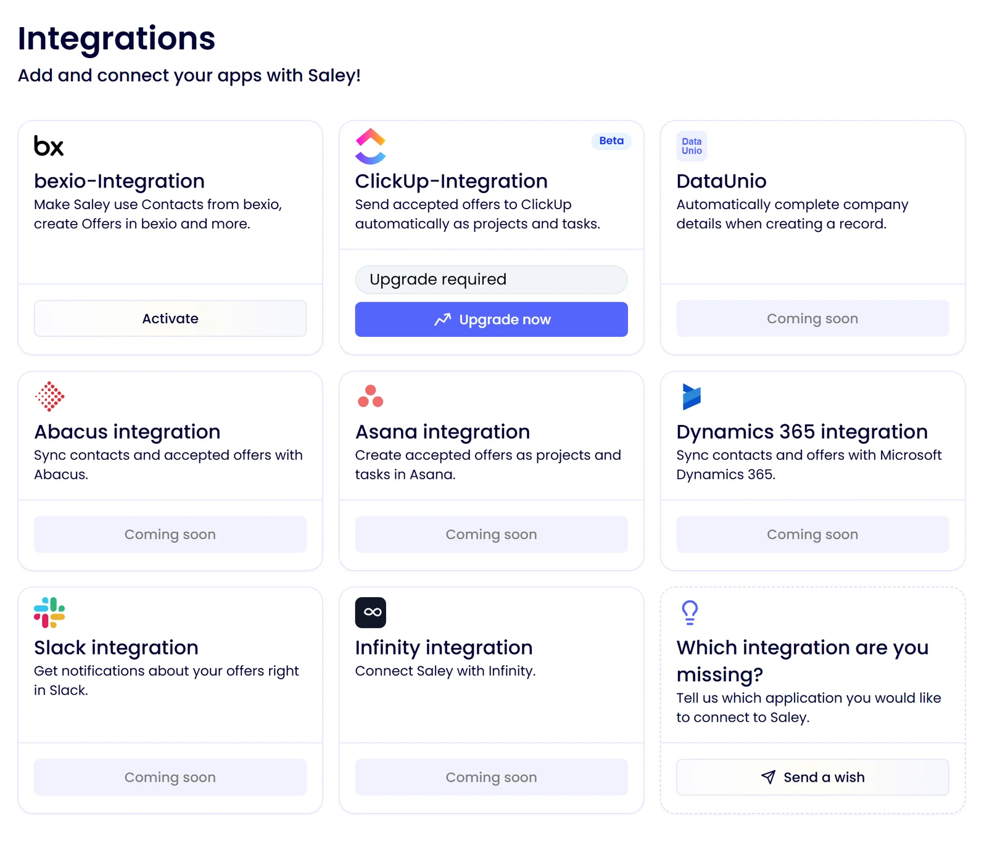Click the bexio-Integration title
The image size is (987, 844).
coord(119,181)
